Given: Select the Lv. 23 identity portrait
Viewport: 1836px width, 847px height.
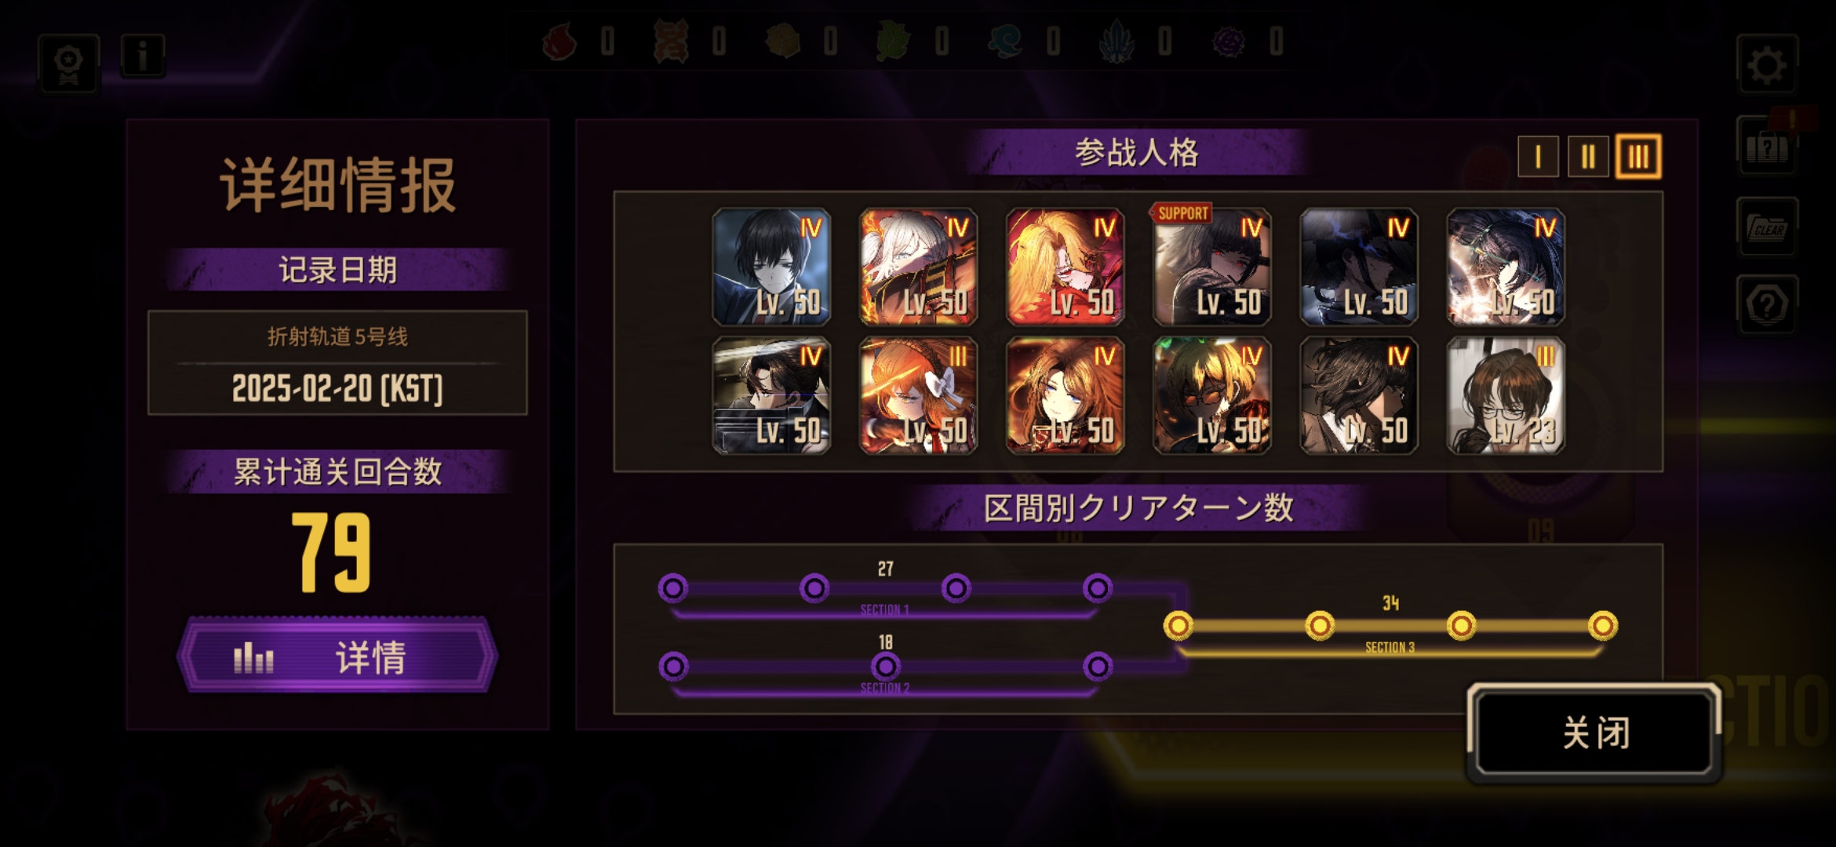Looking at the screenshot, I should click(1506, 395).
